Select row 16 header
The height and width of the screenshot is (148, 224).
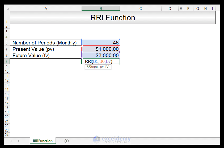pos(7,98)
